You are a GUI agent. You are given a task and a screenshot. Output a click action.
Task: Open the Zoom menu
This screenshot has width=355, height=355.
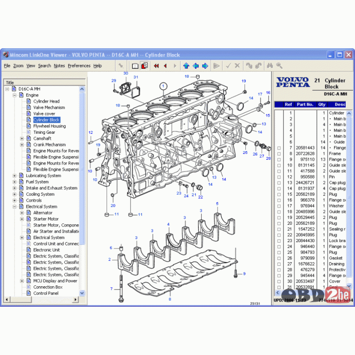[x=18, y=66]
